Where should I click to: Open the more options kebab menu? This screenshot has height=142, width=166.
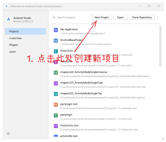[x=158, y=17]
